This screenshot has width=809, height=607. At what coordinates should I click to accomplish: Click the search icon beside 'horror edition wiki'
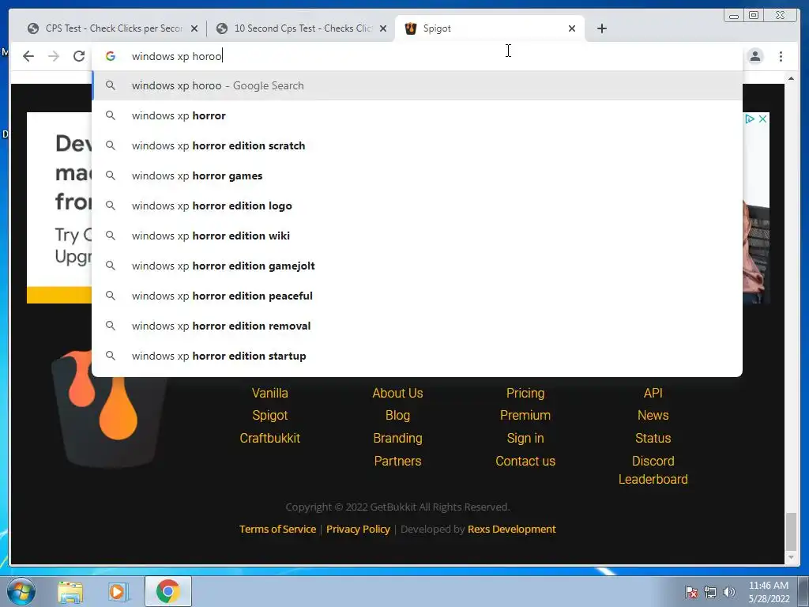(111, 236)
